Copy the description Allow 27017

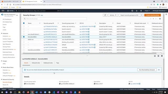coord(94,84)
